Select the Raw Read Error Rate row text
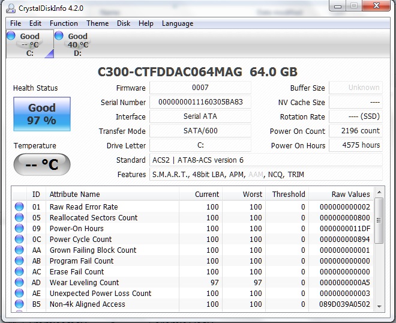Image resolution: width=396 pixels, height=323 pixels. pos(83,207)
